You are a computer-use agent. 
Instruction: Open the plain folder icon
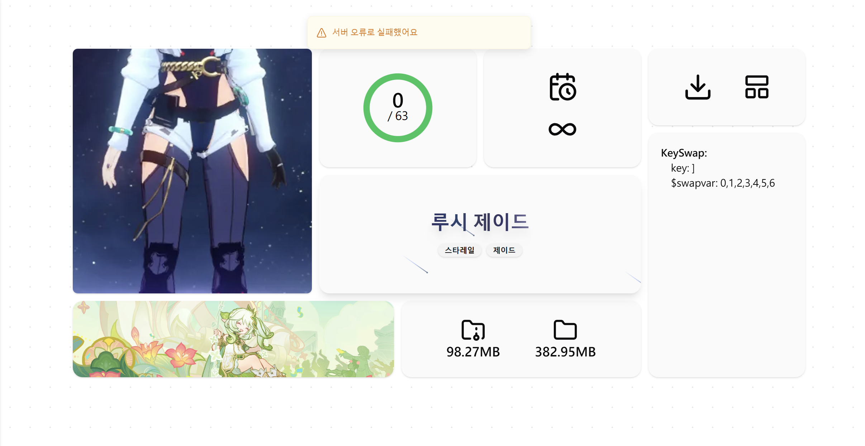(x=565, y=330)
